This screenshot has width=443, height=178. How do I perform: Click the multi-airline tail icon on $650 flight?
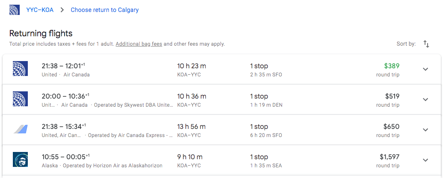point(21,129)
